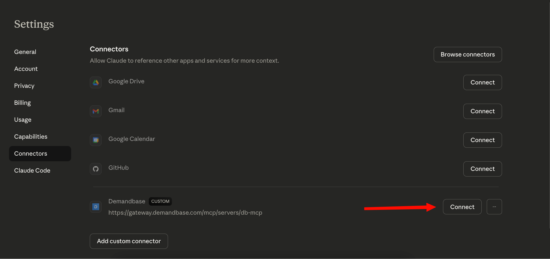
Task: Open Demandbase more options ellipsis menu
Action: (x=494, y=207)
